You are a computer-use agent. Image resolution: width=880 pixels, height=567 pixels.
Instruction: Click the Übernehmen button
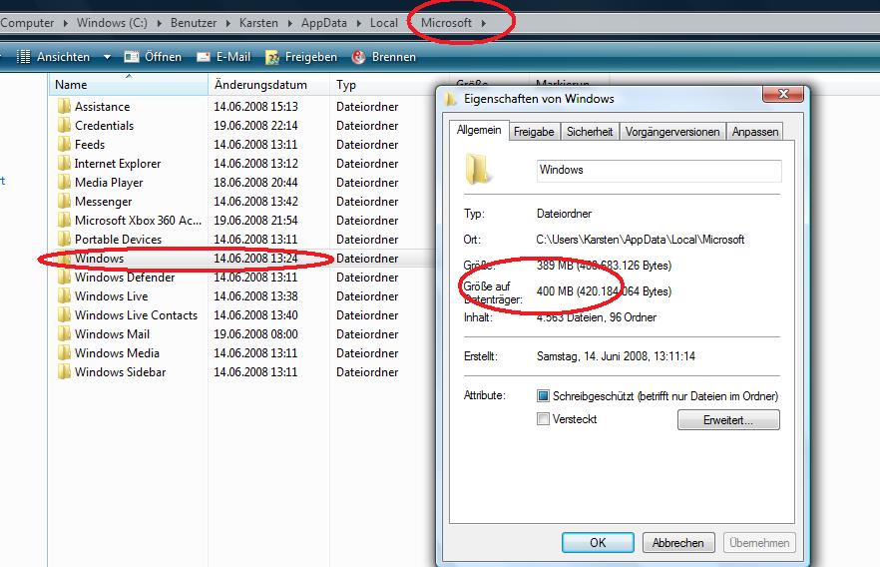[x=759, y=543]
